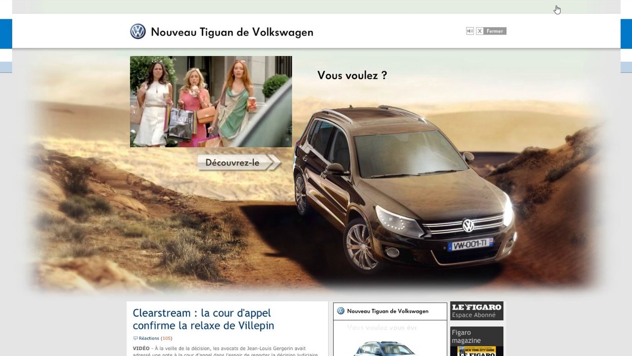Click the Volkswagen logo in the ad header
This screenshot has height=356, width=632.
[x=138, y=32]
